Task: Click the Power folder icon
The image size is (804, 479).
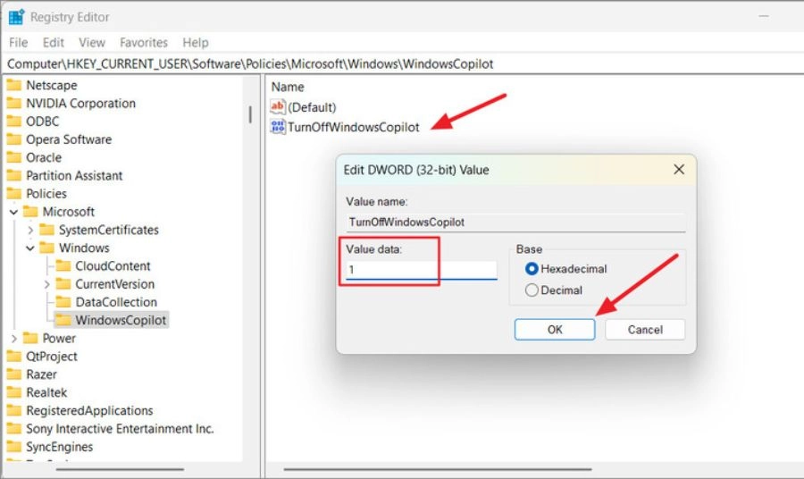Action: (x=30, y=338)
